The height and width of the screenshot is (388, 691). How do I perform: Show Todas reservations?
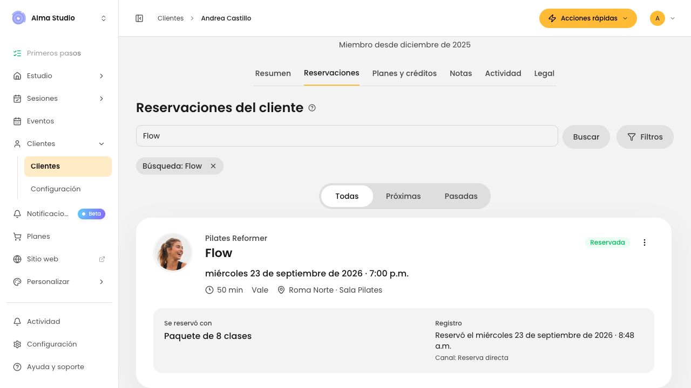(347, 196)
